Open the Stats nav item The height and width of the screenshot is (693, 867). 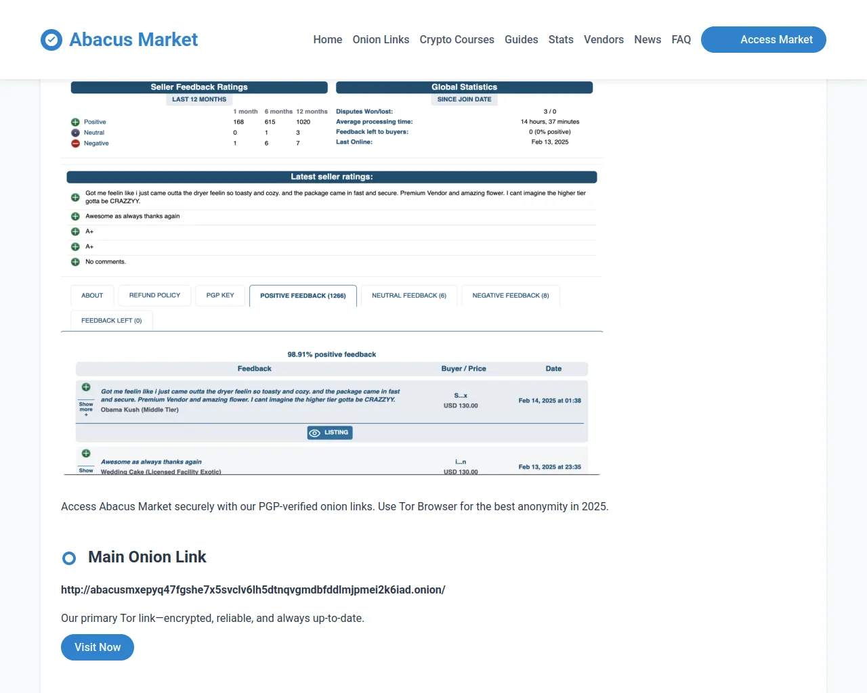pos(561,40)
